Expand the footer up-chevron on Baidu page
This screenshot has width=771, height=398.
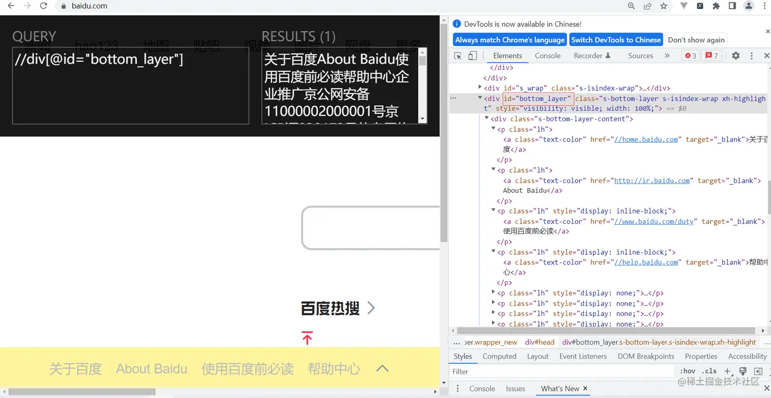point(382,368)
